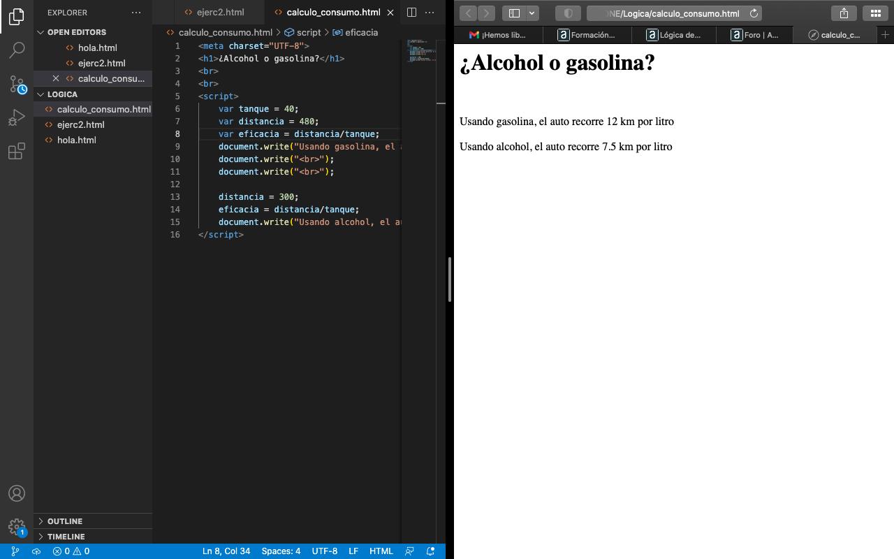The height and width of the screenshot is (559, 894).
Task: Show Safari tab overview grid
Action: point(875,13)
